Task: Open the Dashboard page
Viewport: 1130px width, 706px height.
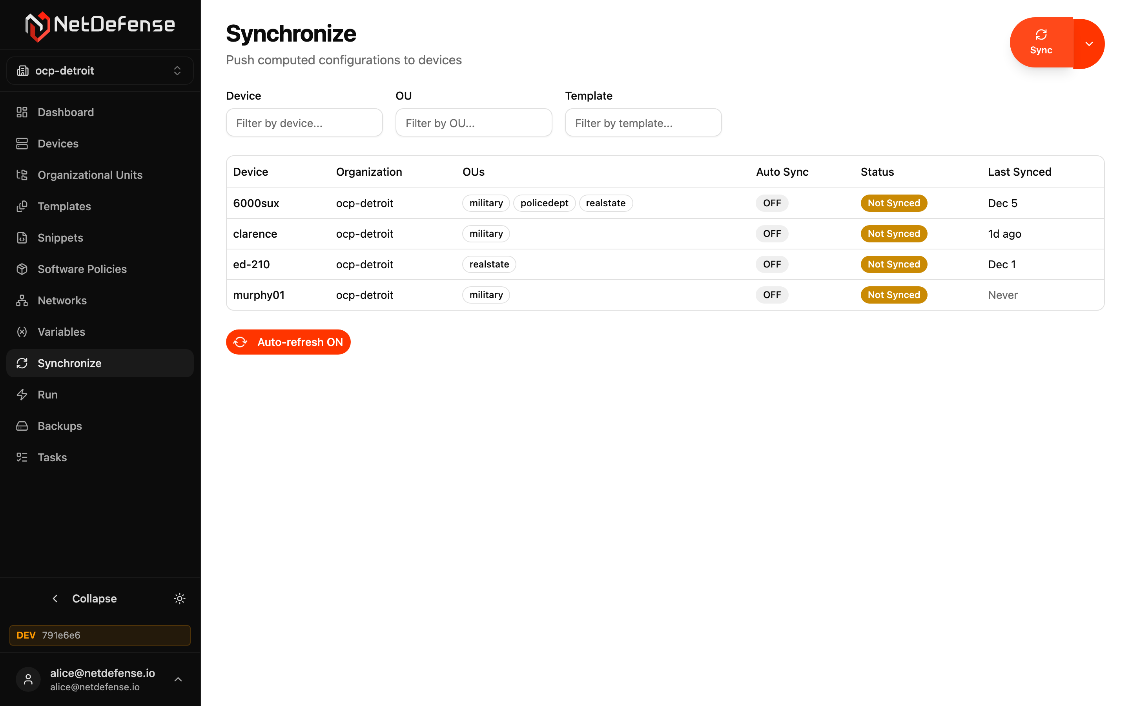Action: 100,112
